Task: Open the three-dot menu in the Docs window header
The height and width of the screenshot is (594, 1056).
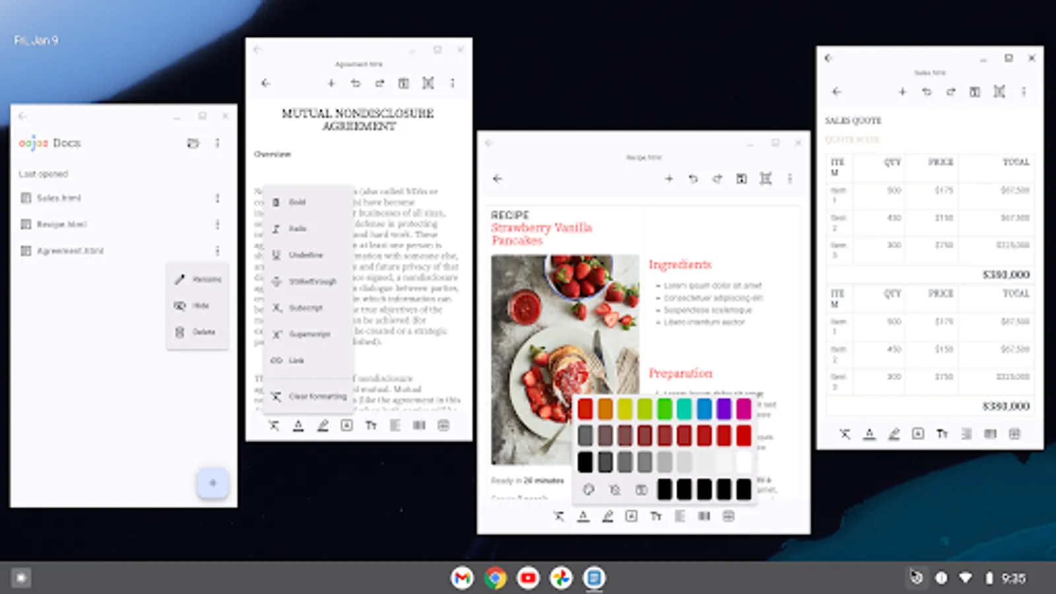Action: (217, 143)
